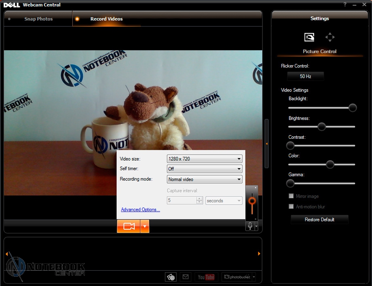Switch to the Snap Photos tab

point(38,19)
